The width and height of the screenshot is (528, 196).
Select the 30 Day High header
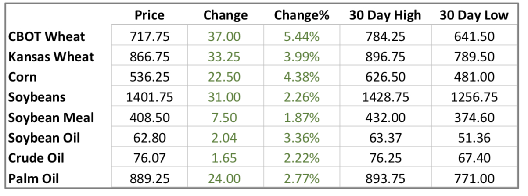coord(385,16)
